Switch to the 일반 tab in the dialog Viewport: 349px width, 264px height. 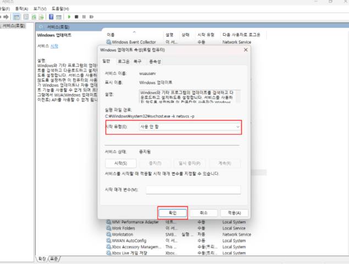point(106,61)
